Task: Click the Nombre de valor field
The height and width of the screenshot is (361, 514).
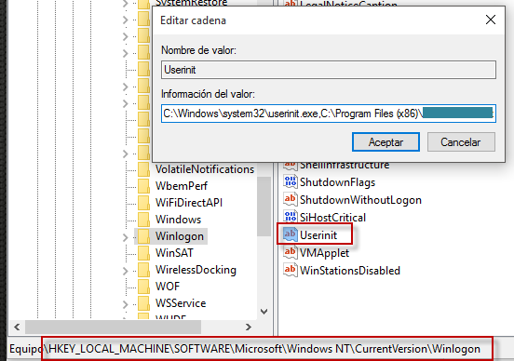Action: pos(329,70)
